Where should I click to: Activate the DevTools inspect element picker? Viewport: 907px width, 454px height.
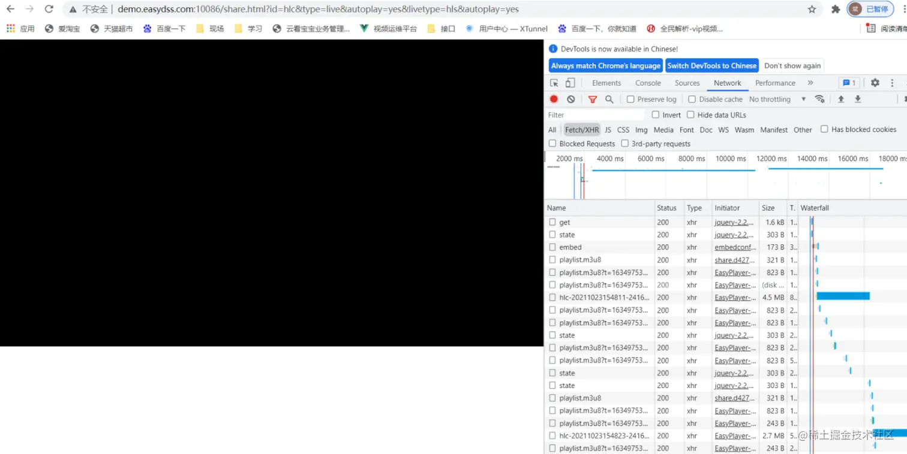[554, 83]
